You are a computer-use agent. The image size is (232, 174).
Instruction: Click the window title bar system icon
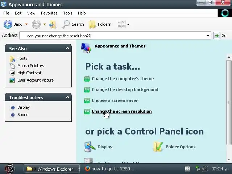coord(3,4)
